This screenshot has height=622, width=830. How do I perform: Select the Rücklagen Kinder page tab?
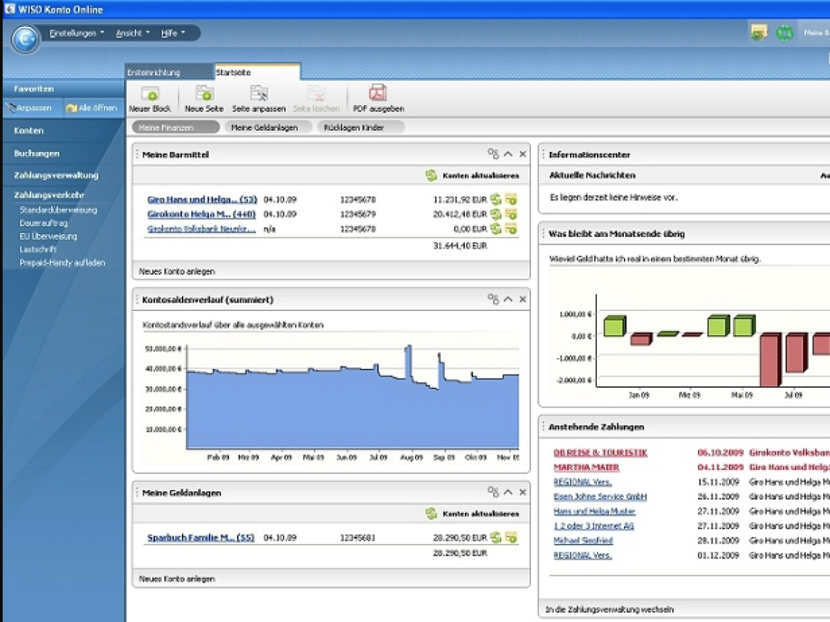(354, 127)
